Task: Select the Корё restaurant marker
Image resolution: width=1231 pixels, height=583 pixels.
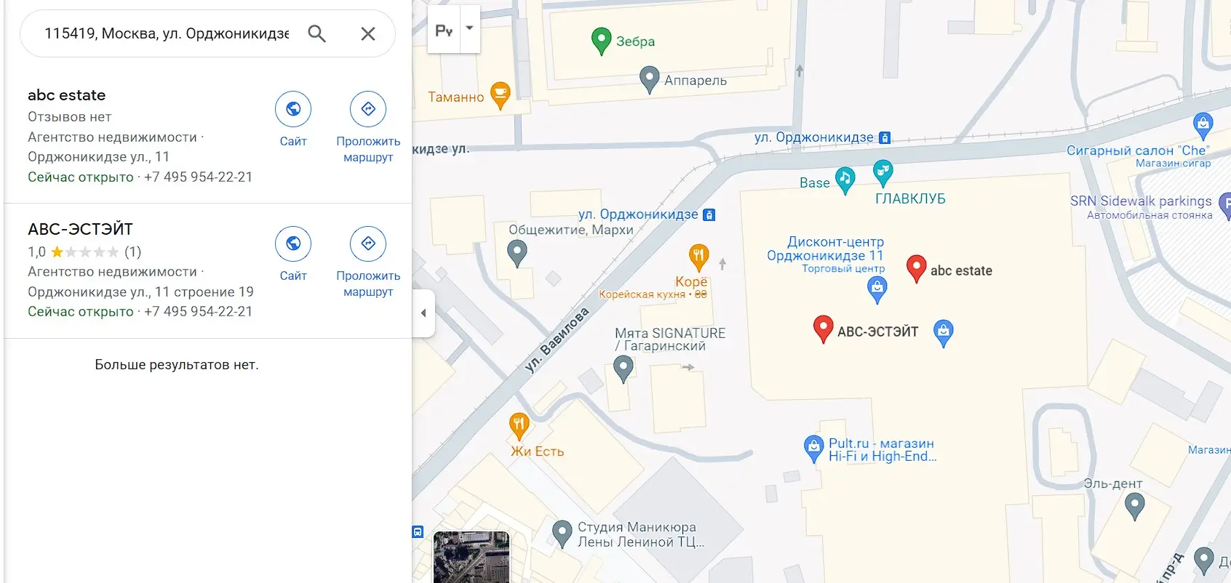Action: [x=698, y=257]
